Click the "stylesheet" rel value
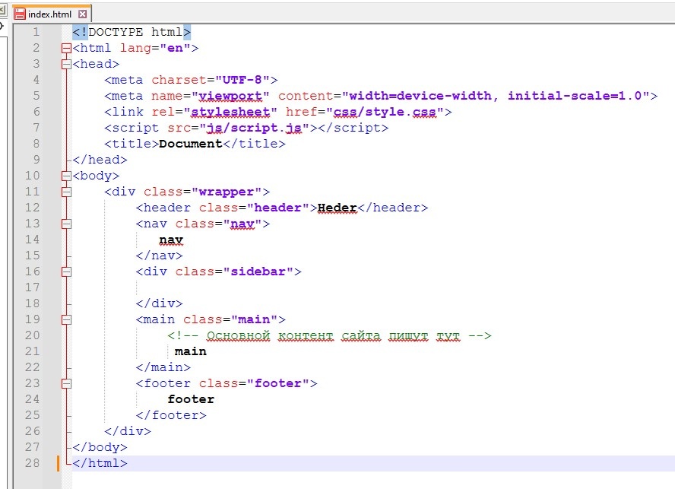Viewport: 675px width, 489px height. pyautogui.click(x=230, y=112)
